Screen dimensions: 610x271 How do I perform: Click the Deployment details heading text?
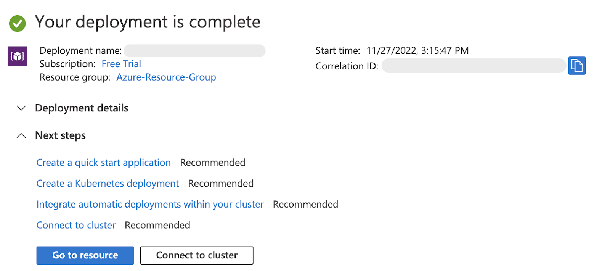(x=82, y=108)
